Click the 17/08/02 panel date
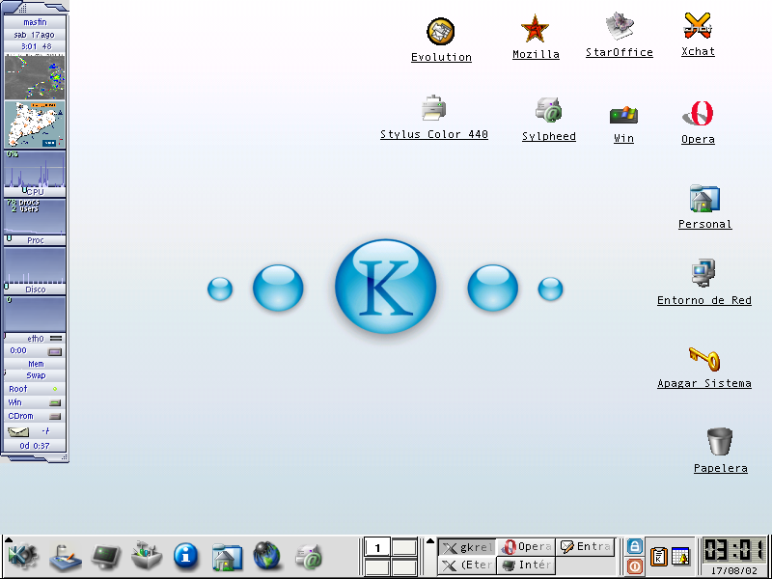772x579 pixels. pyautogui.click(x=736, y=570)
